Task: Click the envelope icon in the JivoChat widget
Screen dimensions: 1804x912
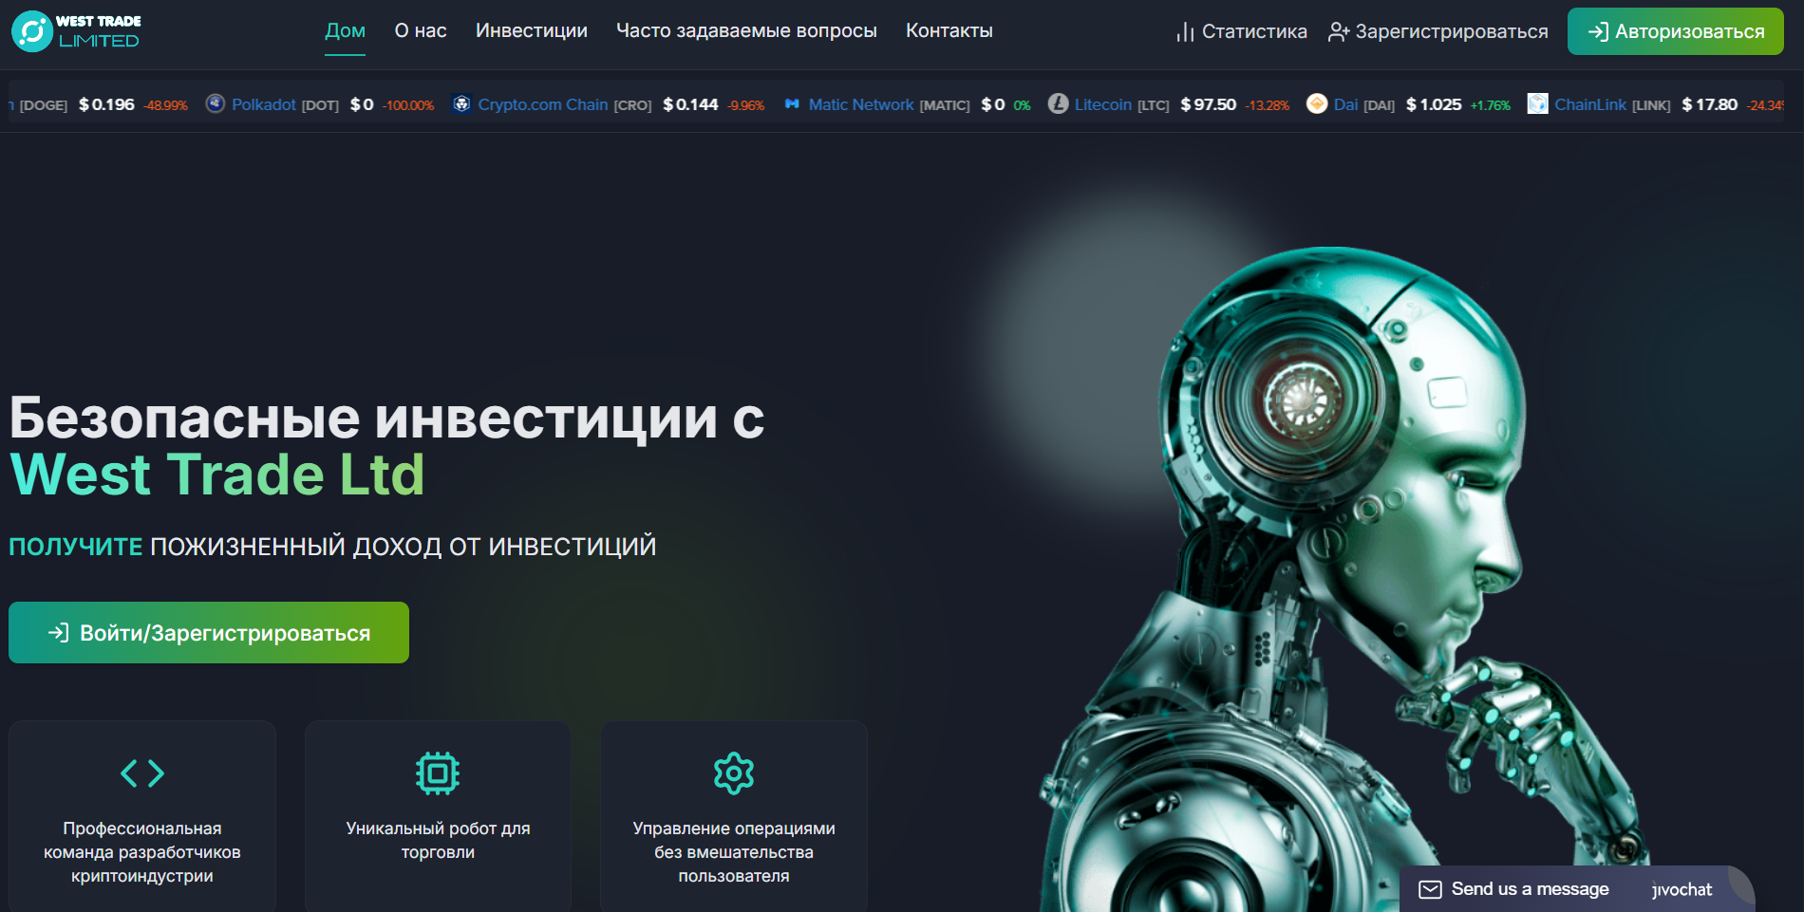Action: pyautogui.click(x=1429, y=888)
